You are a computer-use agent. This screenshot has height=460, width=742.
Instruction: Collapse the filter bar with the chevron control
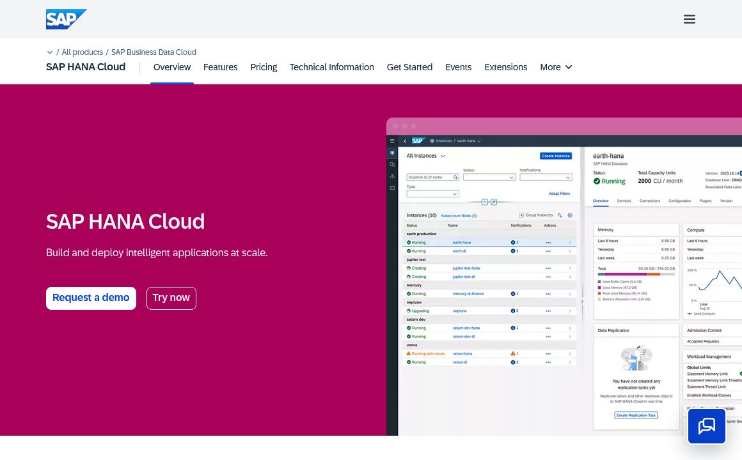pyautogui.click(x=485, y=202)
